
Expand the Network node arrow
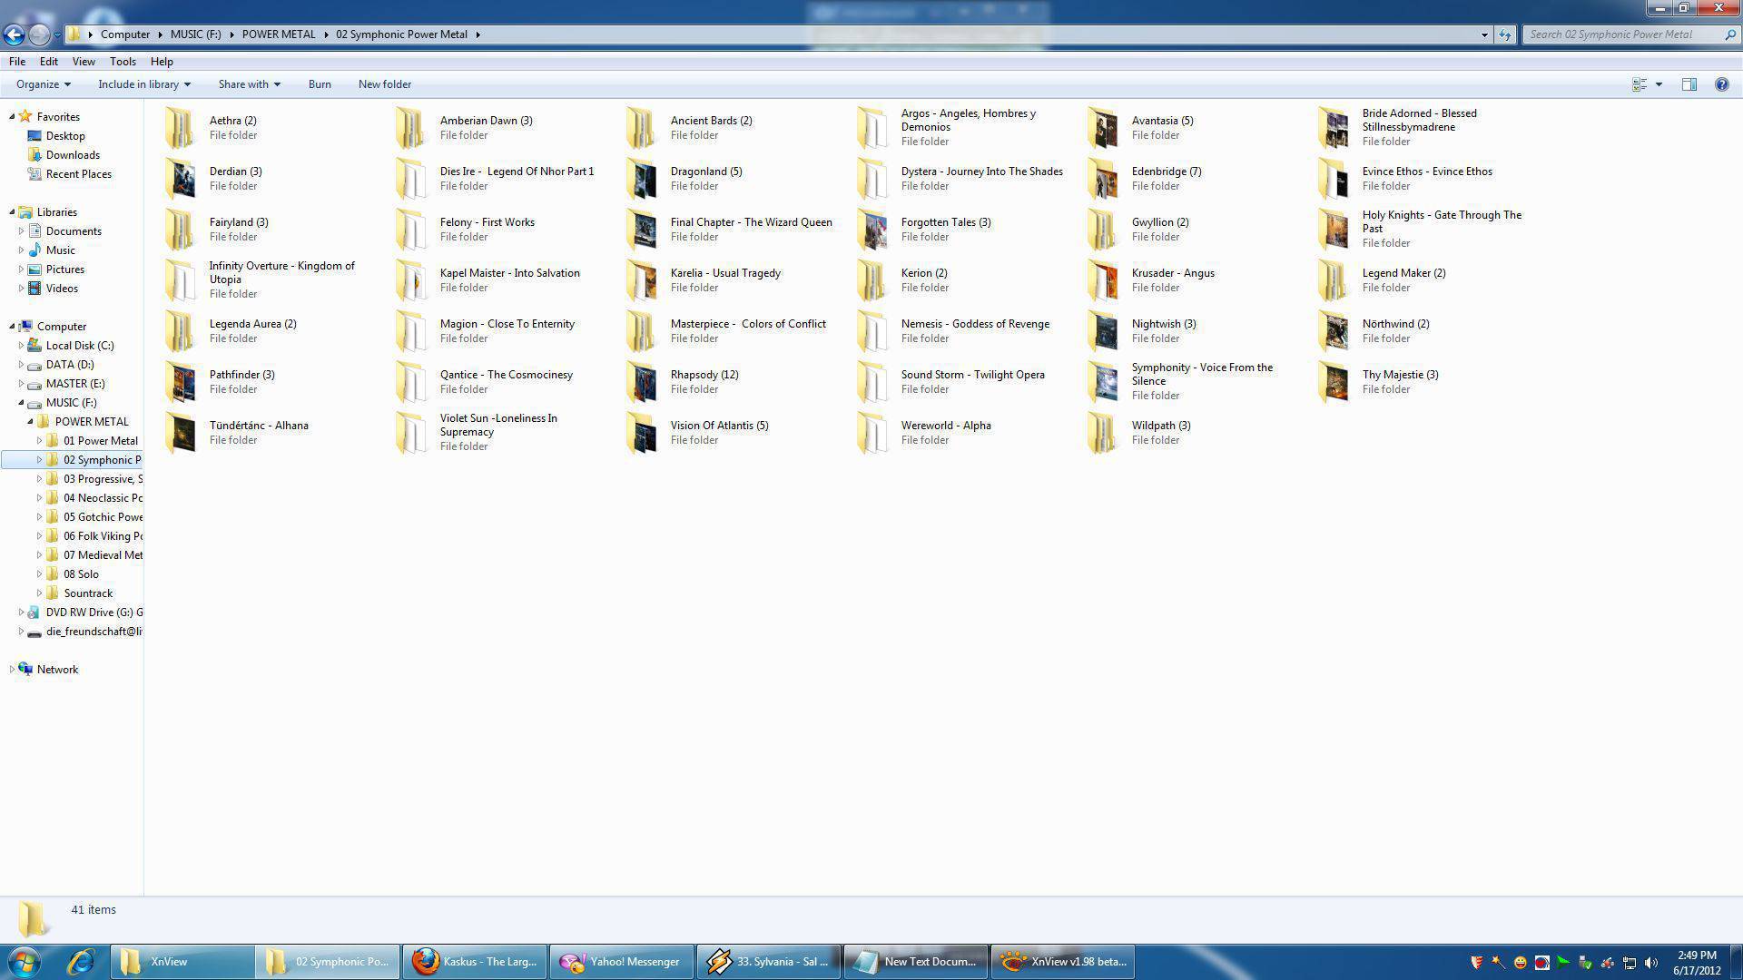tap(12, 670)
